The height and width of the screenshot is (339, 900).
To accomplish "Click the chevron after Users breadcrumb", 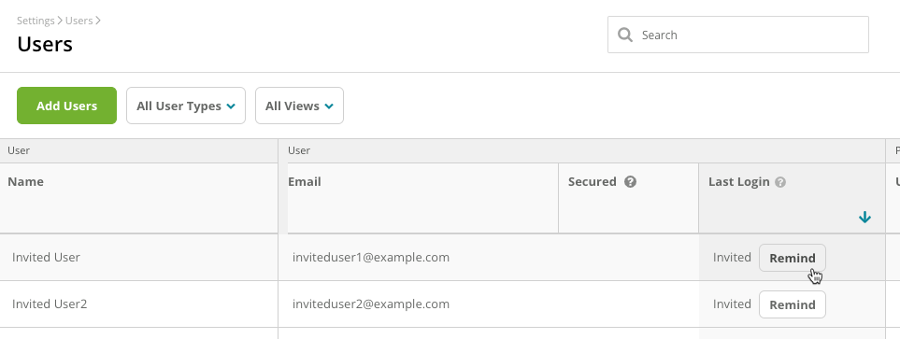I will point(98,21).
